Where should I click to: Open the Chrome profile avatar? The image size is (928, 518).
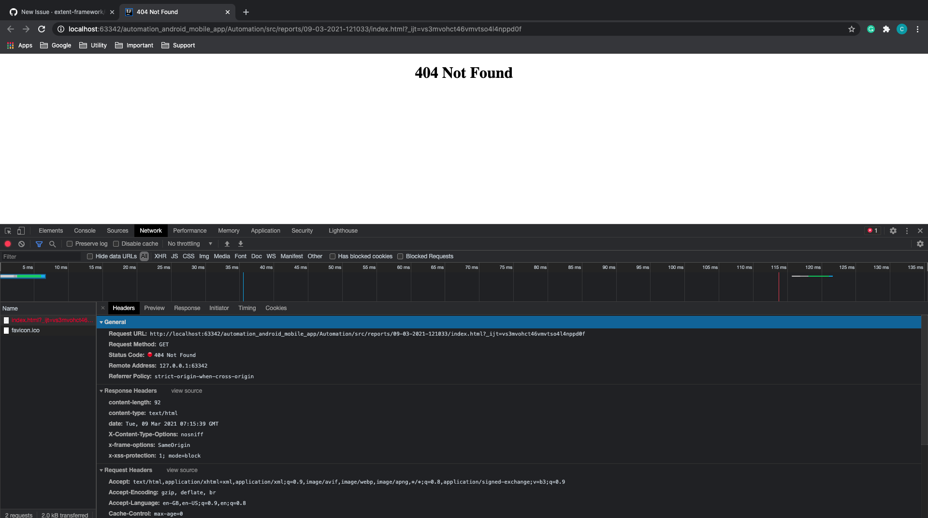[902, 29]
